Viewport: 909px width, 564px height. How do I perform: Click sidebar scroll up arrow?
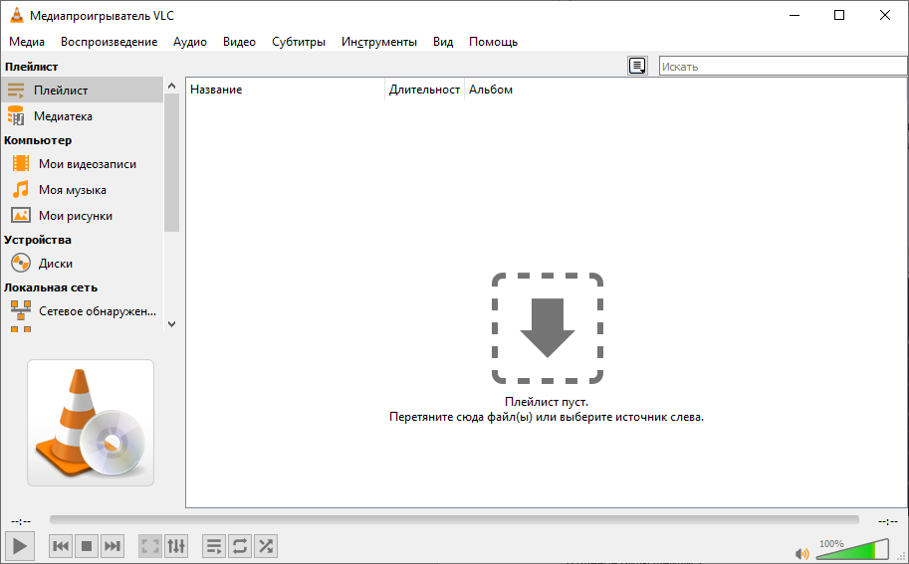[x=171, y=86]
